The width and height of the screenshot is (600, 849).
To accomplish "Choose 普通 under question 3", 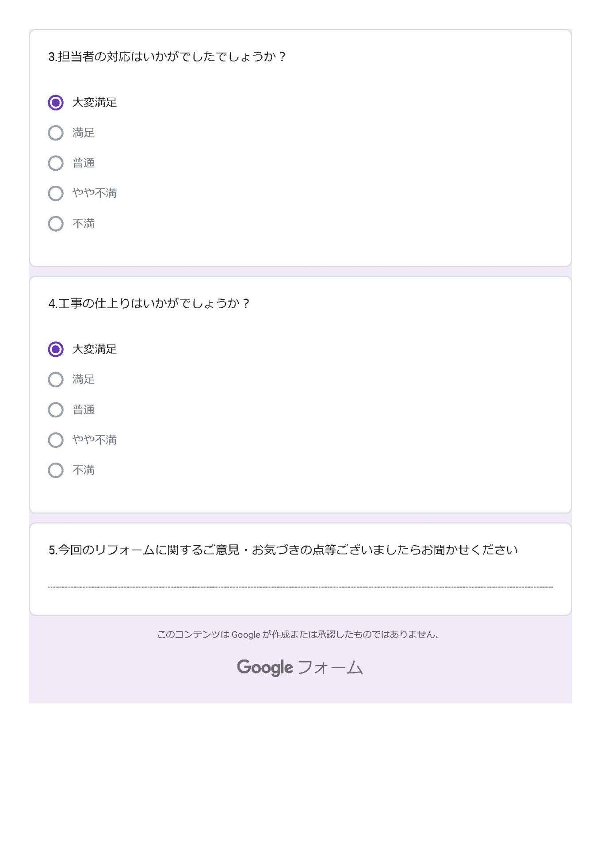I will point(55,163).
